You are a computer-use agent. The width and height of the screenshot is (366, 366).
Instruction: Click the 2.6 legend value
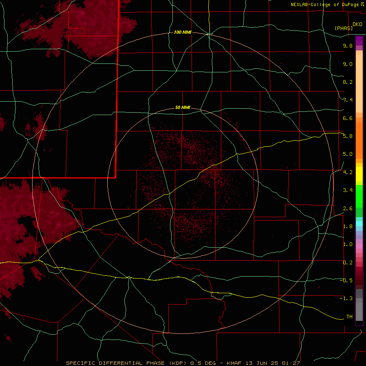[348, 209]
